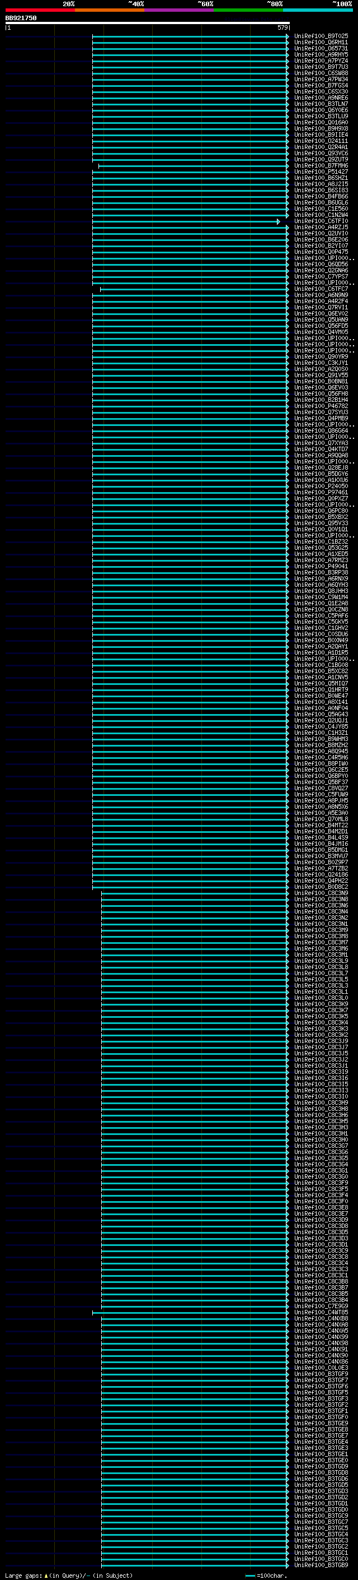Select hit label UniRef100_A7TZB2
Image resolution: width=358 pixels, height=1580 pixels.
(x=321, y=869)
